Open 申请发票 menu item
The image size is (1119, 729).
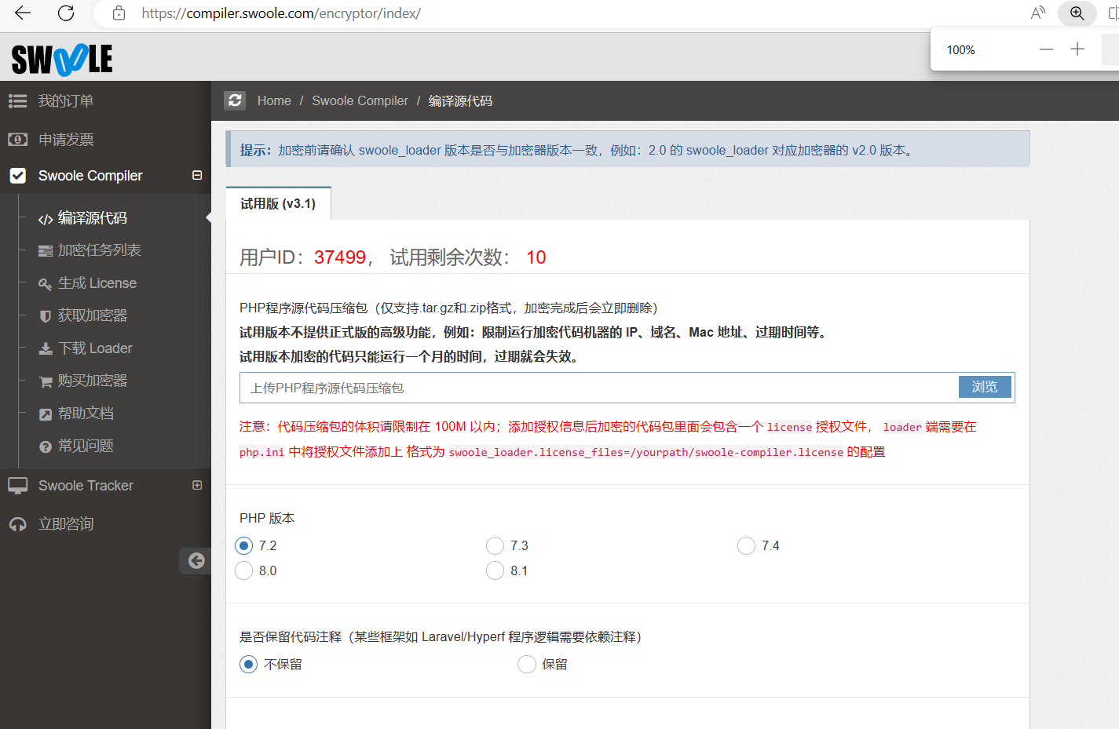tap(66, 140)
